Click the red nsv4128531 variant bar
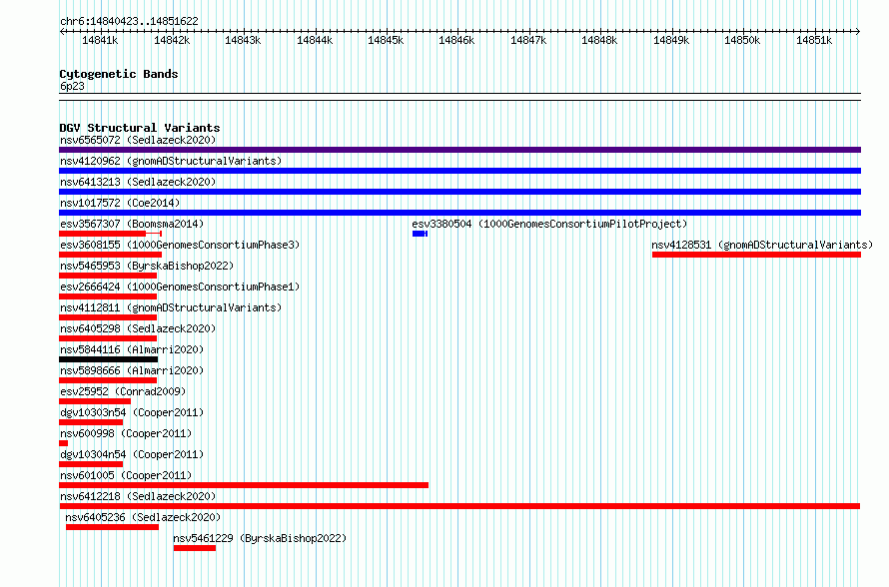 756,255
